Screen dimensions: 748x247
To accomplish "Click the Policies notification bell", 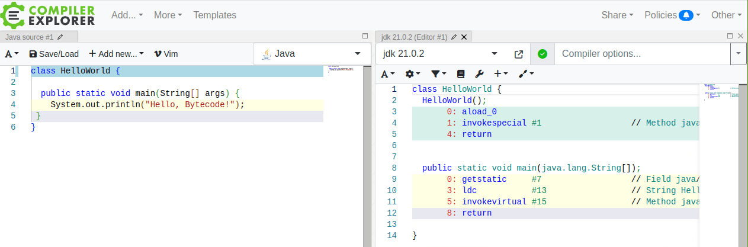I will point(686,15).
